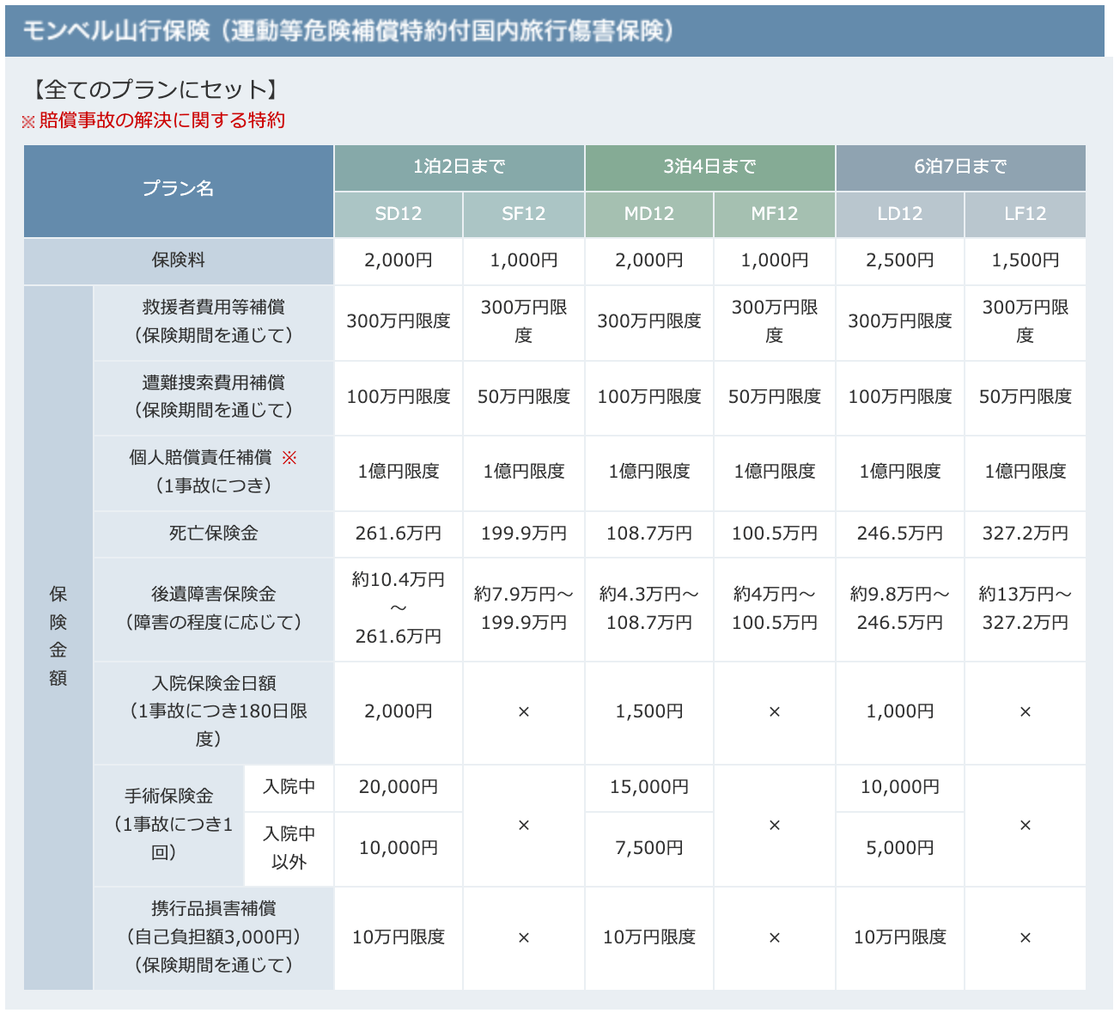
Task: Click the MF12 plan header
Action: (x=775, y=214)
